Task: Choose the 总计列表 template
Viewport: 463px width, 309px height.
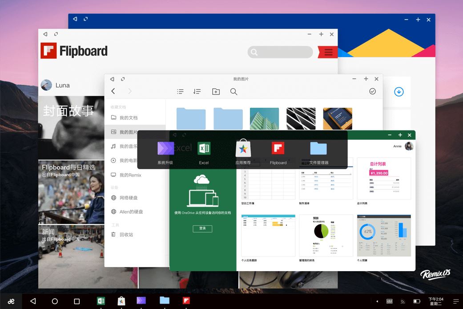Action: tap(384, 181)
